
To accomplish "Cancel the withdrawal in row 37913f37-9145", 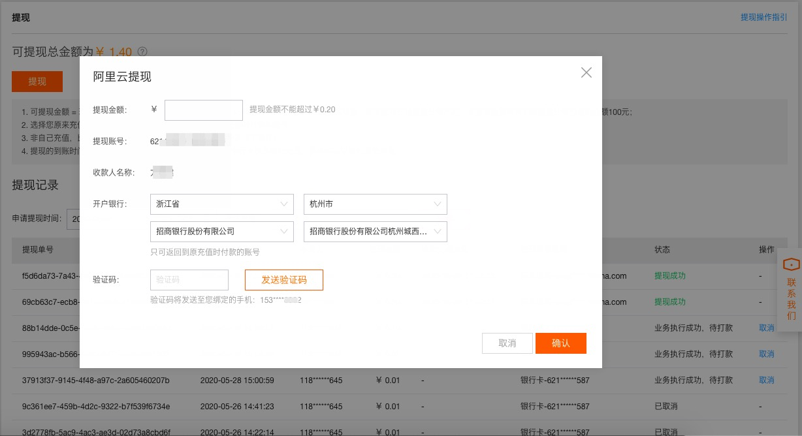I will (766, 380).
